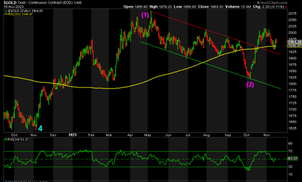Click the 1675 price axis label
Screen dimensions: 302x182
pos(292,116)
